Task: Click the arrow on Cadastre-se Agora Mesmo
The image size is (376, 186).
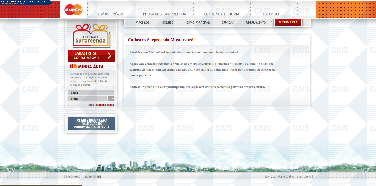Action: (109, 56)
